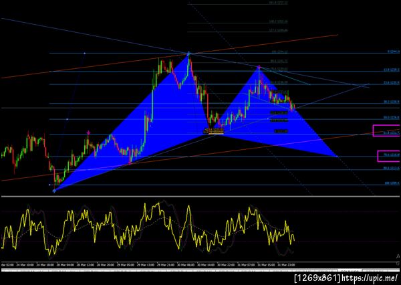Click the 31 Mar 15:00 time label

[x=266, y=265]
